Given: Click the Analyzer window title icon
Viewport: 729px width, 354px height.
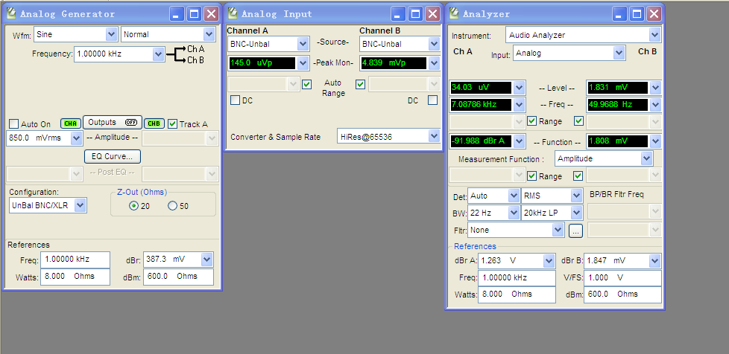Looking at the screenshot, I should (454, 14).
